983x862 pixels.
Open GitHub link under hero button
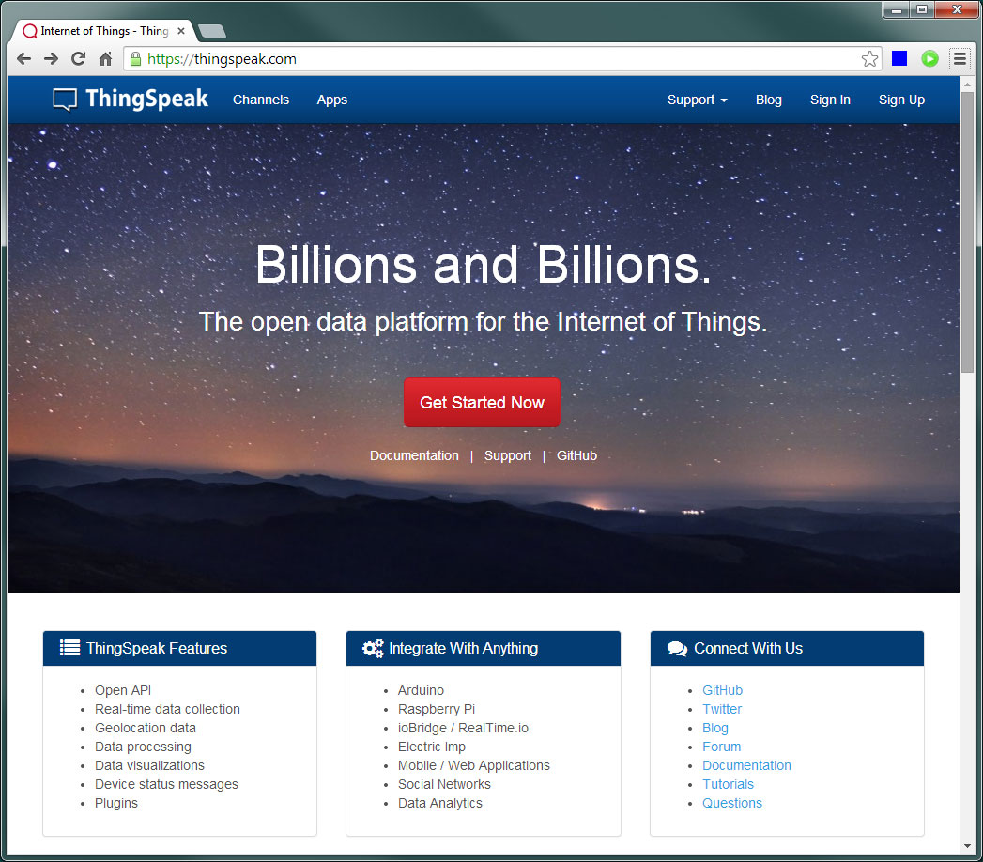[x=576, y=455]
